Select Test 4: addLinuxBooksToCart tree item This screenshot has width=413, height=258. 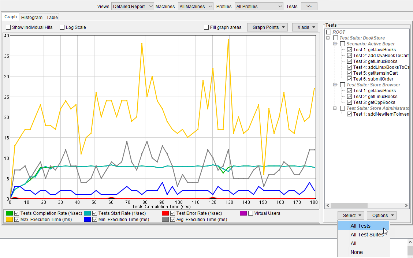(x=381, y=67)
